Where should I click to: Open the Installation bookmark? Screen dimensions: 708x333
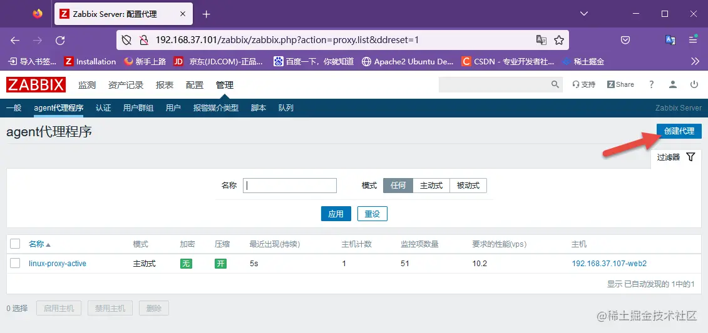click(x=90, y=61)
